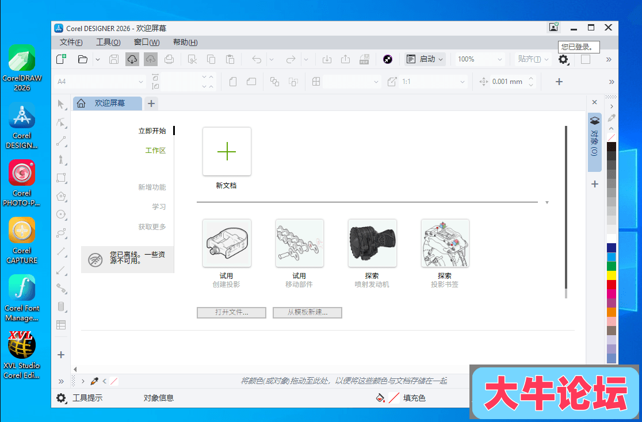Select the Ellipse tool
The height and width of the screenshot is (422, 642).
61,214
